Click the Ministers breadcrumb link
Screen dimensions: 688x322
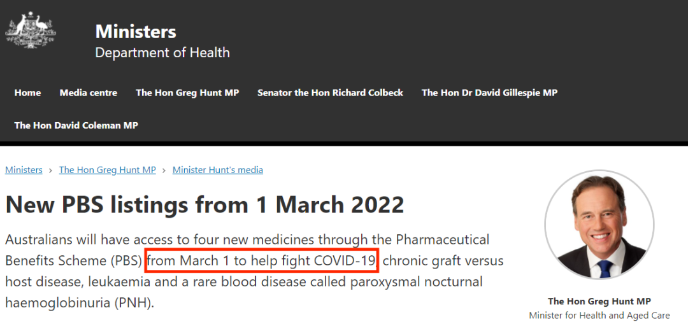click(24, 170)
